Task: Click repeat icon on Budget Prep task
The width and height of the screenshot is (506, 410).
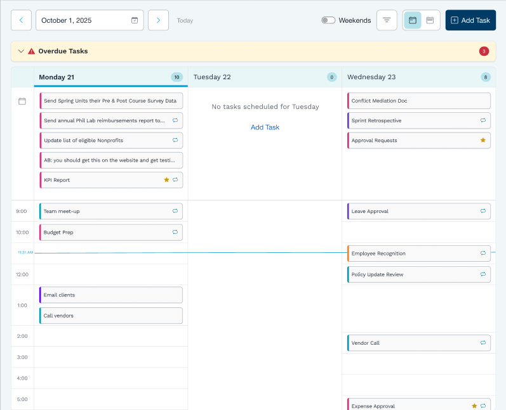Action: coord(175,233)
